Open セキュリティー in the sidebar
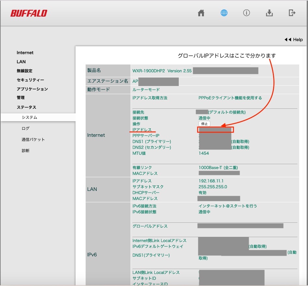This screenshot has width=308, height=286. click(31, 80)
